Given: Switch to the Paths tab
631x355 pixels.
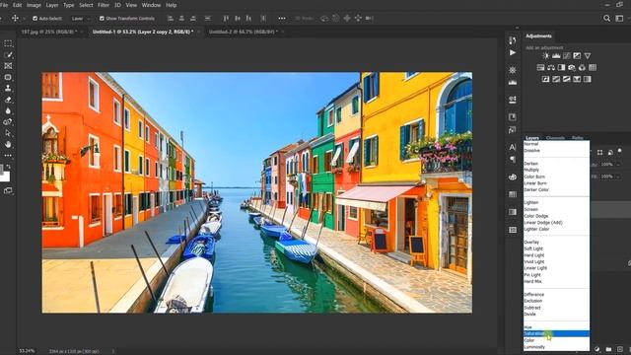Looking at the screenshot, I should [578, 138].
